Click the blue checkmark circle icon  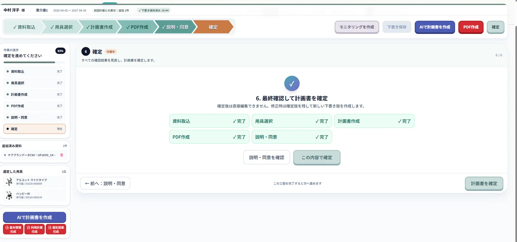(292, 84)
